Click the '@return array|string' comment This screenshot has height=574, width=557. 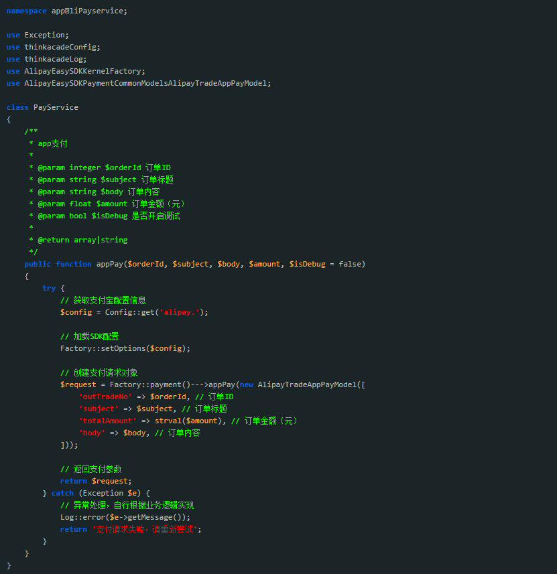coord(82,240)
